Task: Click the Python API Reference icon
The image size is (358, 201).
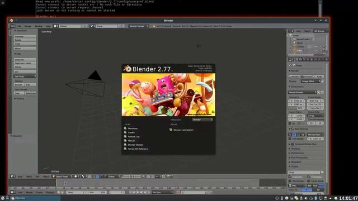Action: click(125, 149)
